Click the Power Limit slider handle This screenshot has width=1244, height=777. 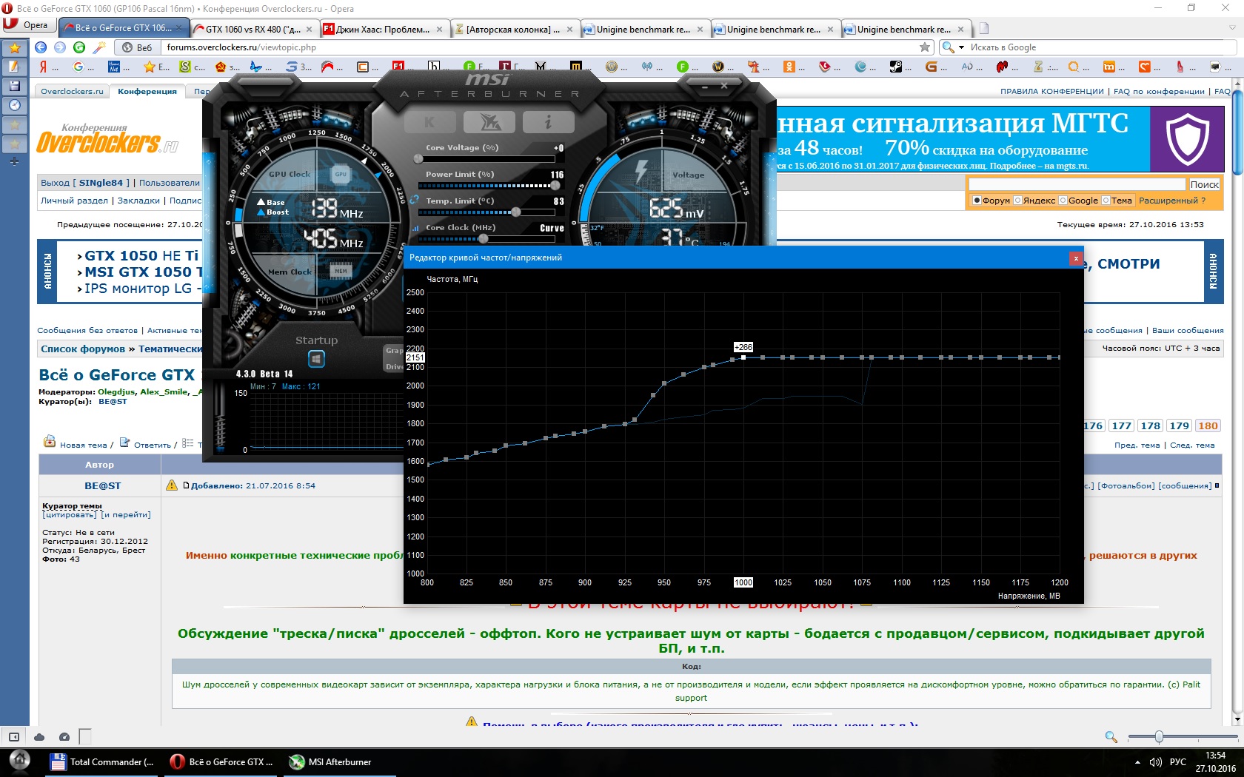coord(555,186)
